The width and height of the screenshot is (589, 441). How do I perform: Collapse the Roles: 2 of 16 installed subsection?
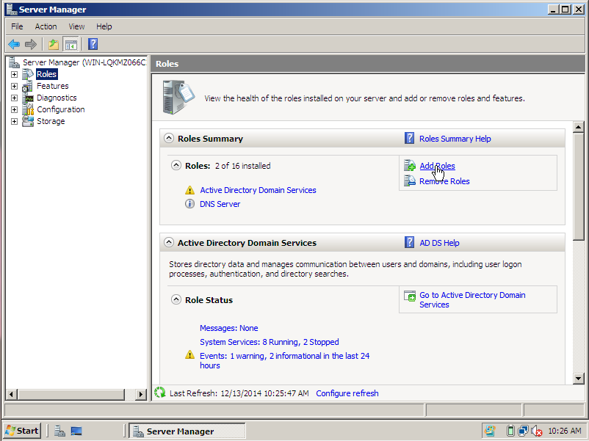(176, 165)
